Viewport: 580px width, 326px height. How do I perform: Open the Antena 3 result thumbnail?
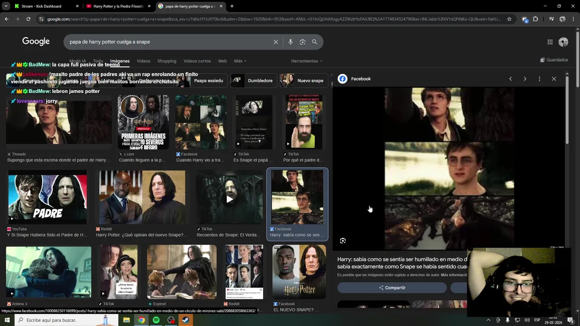(48, 272)
